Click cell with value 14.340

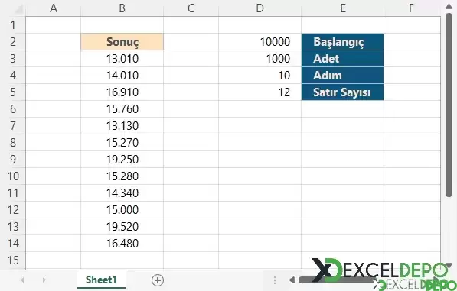coord(122,193)
